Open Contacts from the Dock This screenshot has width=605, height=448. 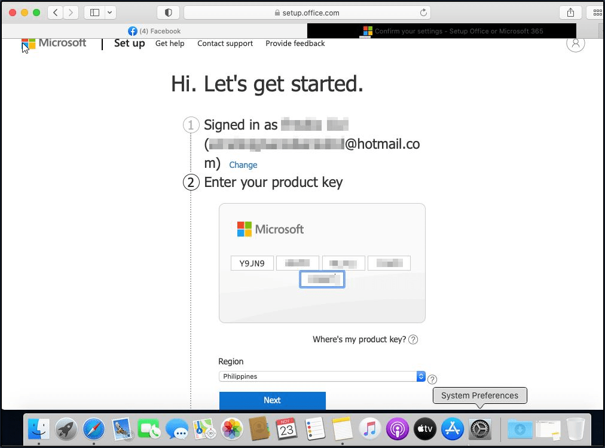tap(259, 429)
